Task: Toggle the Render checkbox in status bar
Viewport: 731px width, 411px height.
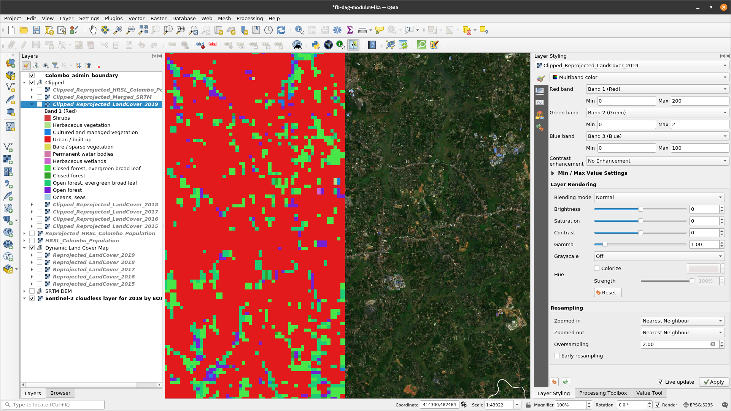Action: coord(658,405)
